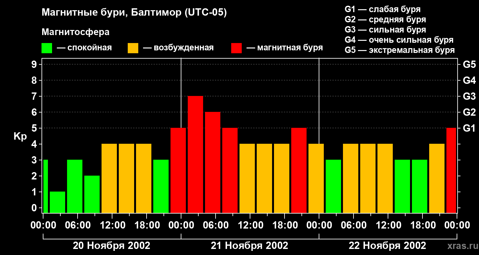Click the red bar ending 20 Ноября
The width and height of the screenshot is (479, 255).
tap(178, 170)
